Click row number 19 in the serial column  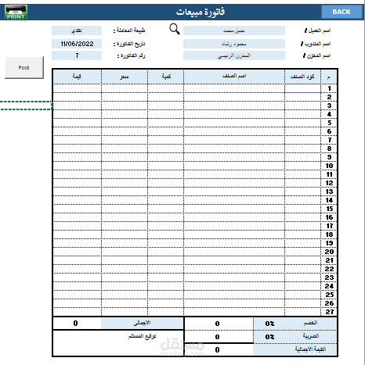pos(329,243)
